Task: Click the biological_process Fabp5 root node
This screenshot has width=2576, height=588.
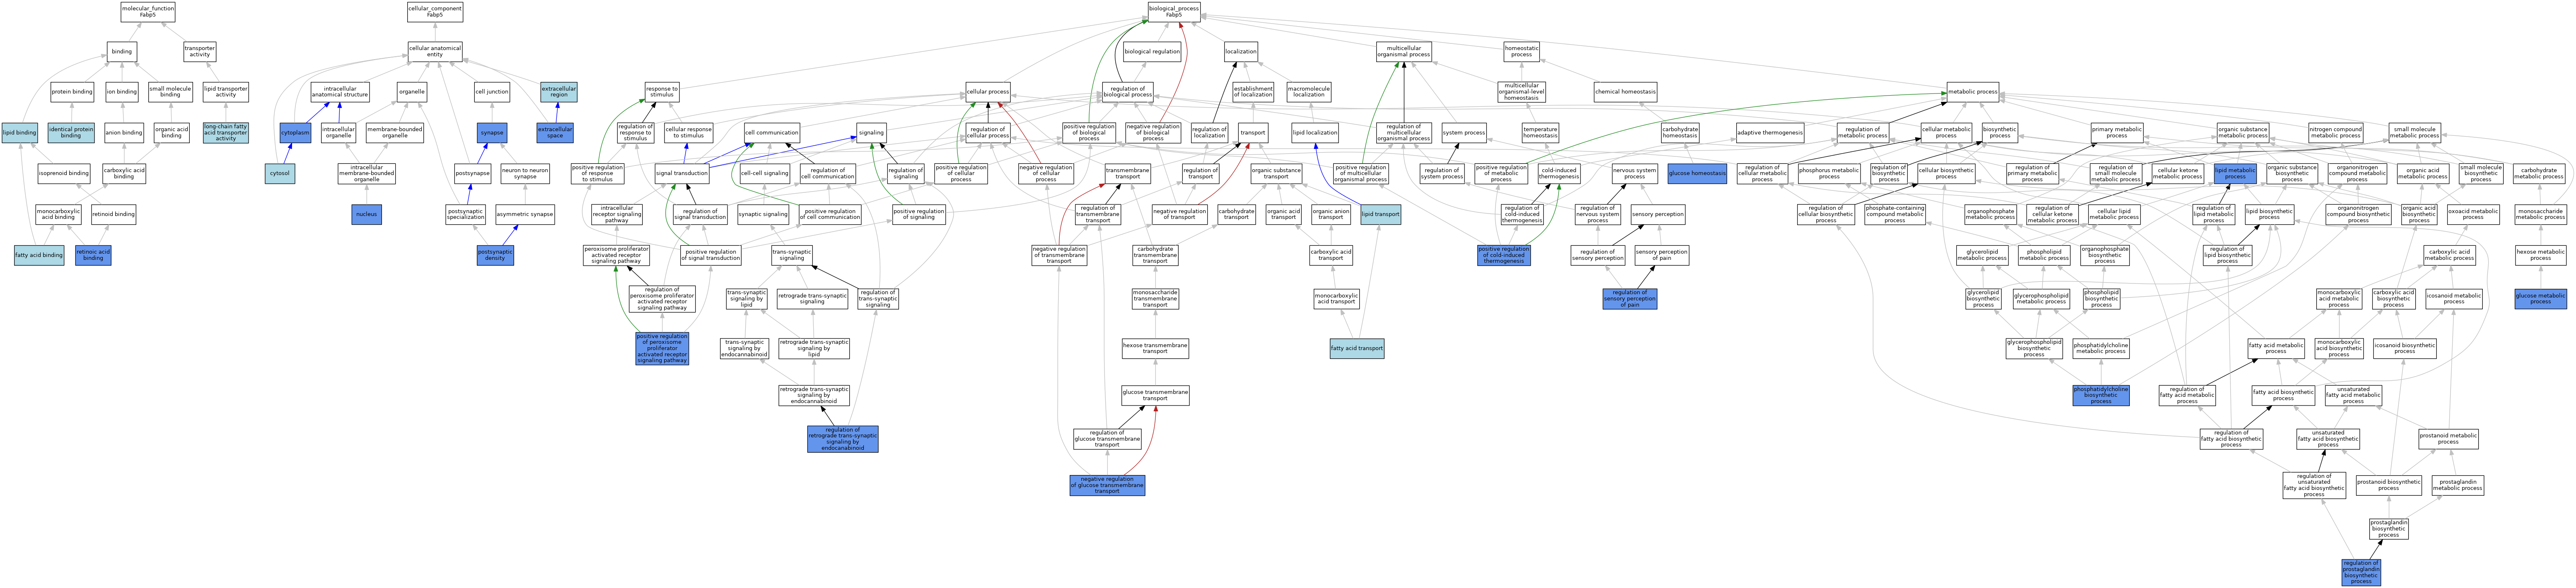Action: click(1174, 12)
